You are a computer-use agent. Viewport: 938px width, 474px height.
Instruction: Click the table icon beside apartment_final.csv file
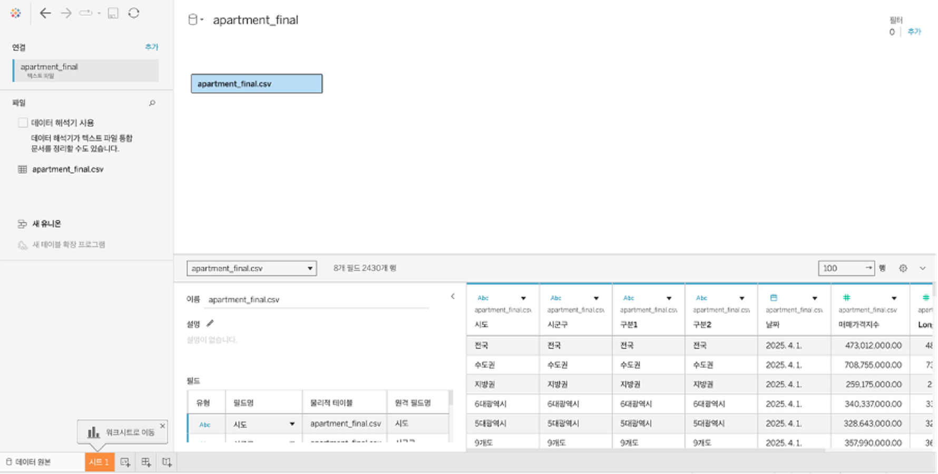22,170
